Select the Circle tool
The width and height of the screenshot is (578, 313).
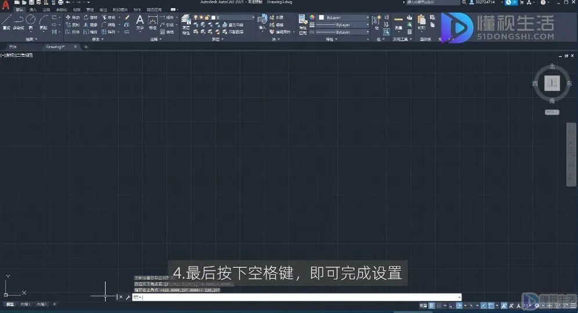[x=31, y=21]
